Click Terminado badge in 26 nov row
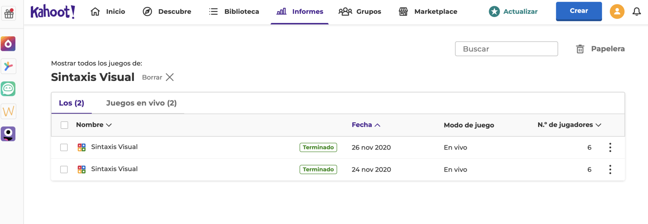 point(318,147)
